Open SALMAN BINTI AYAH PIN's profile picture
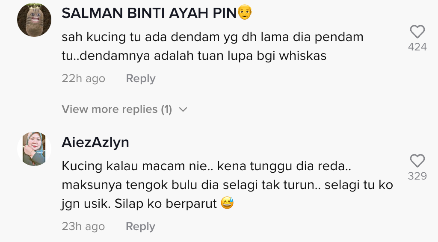 [x=34, y=20]
